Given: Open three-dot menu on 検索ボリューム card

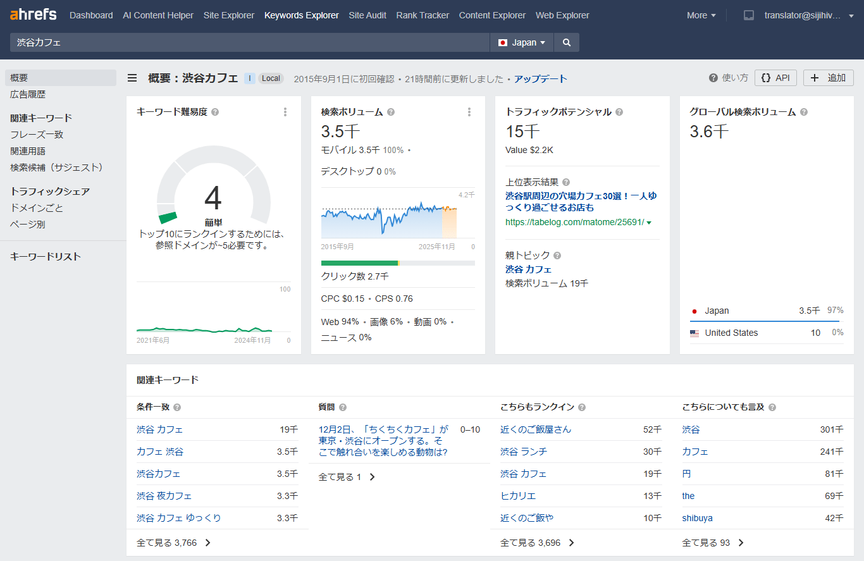Looking at the screenshot, I should click(469, 112).
